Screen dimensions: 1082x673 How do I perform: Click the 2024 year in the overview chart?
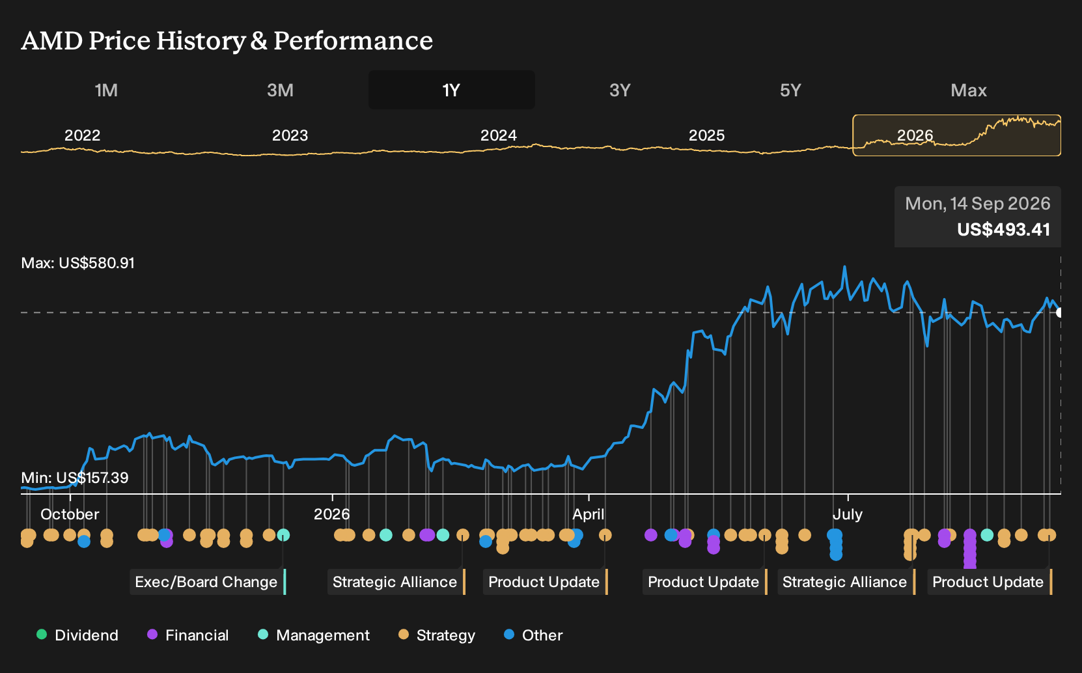point(498,135)
